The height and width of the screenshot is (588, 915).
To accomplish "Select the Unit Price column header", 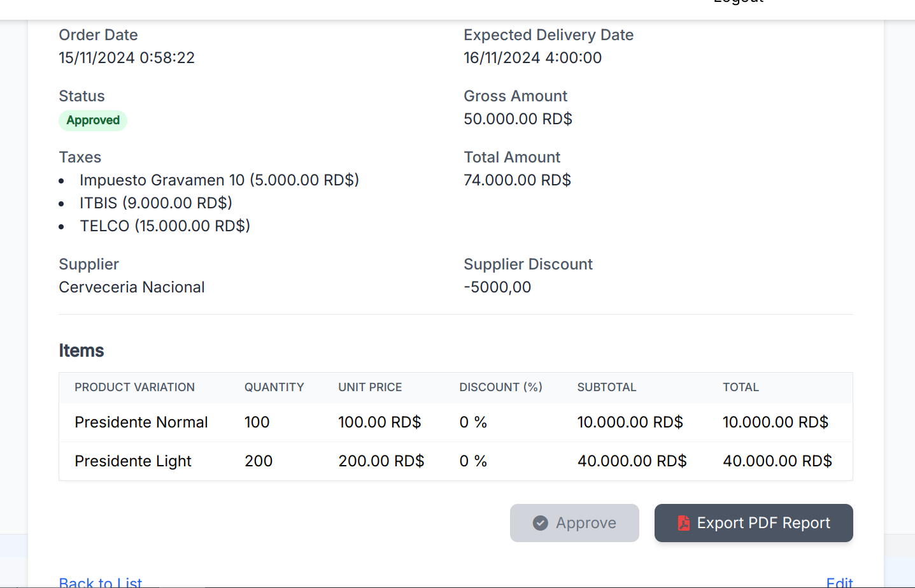I will pos(370,387).
